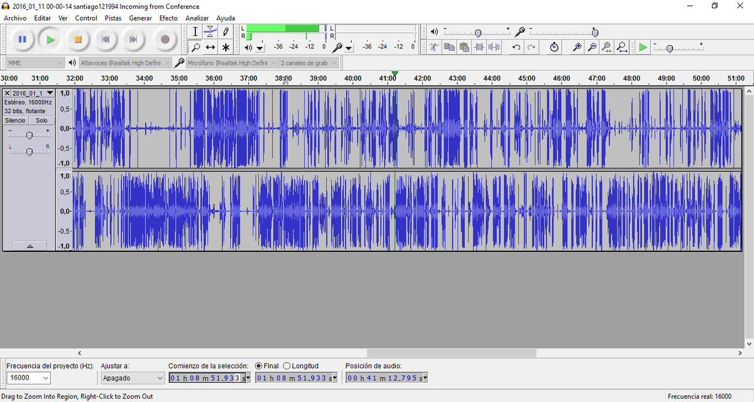Open the '2 canales de grab' dropdown

[309, 63]
